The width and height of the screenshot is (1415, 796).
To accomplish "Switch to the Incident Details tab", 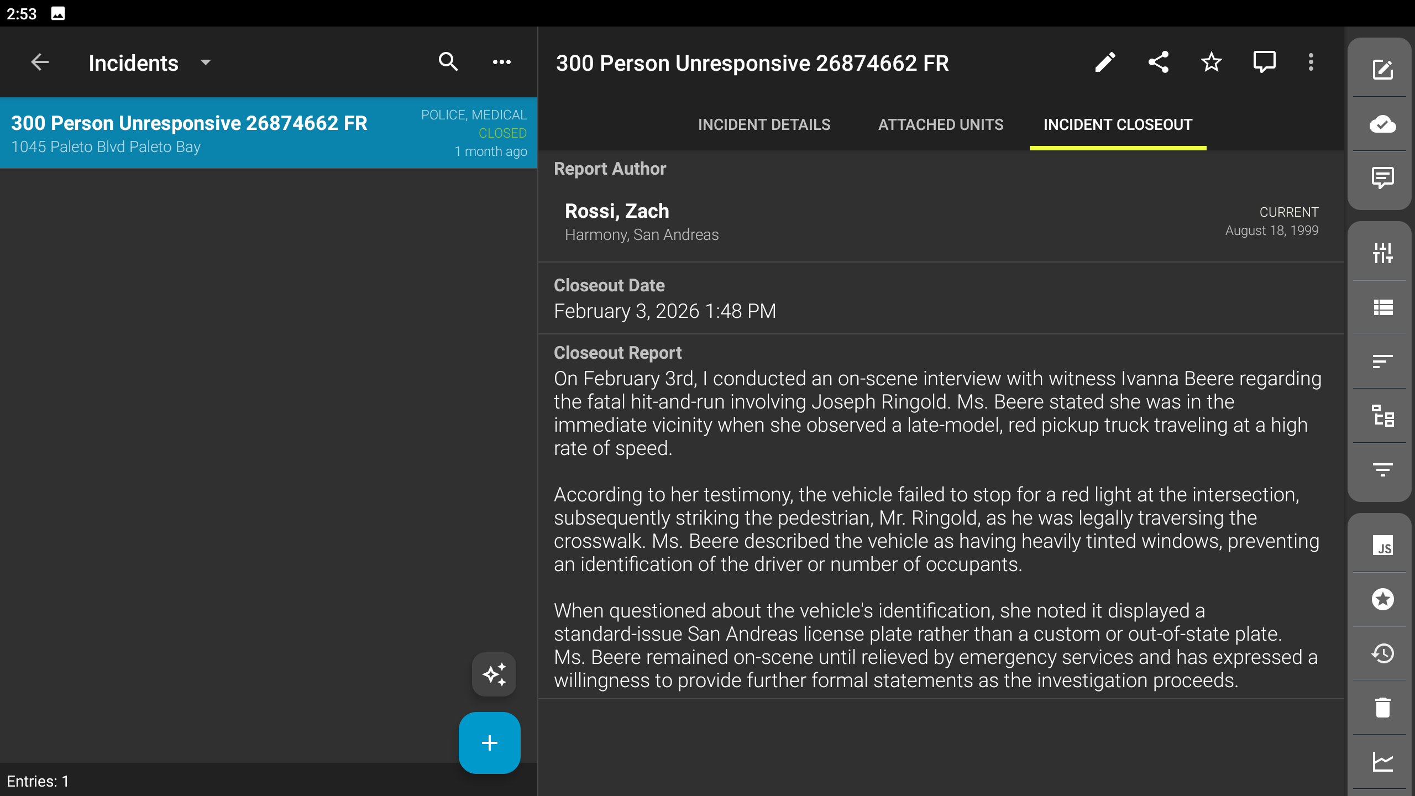I will [764, 125].
